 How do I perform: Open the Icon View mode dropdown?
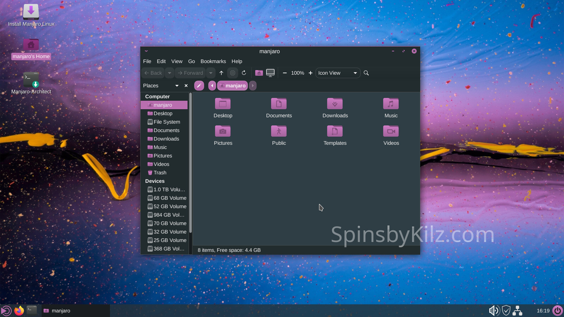338,73
